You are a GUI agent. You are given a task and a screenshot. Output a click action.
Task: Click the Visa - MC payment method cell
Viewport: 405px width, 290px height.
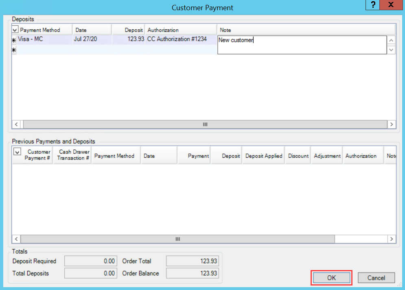click(45, 39)
